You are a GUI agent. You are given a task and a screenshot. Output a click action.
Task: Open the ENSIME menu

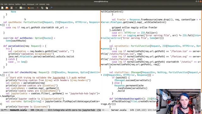(x=42, y=4)
